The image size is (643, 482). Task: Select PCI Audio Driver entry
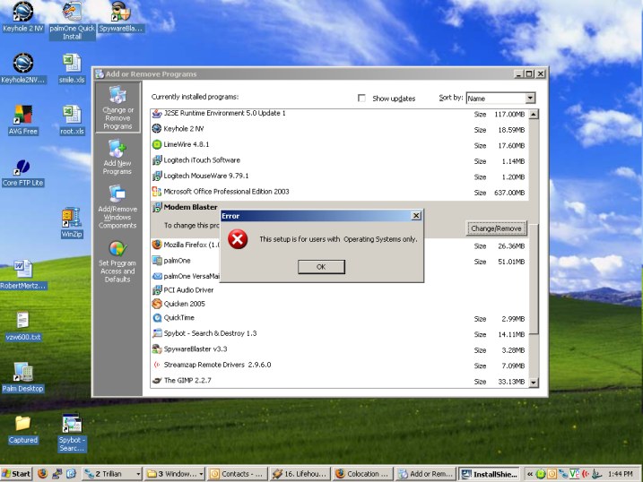tap(340, 290)
